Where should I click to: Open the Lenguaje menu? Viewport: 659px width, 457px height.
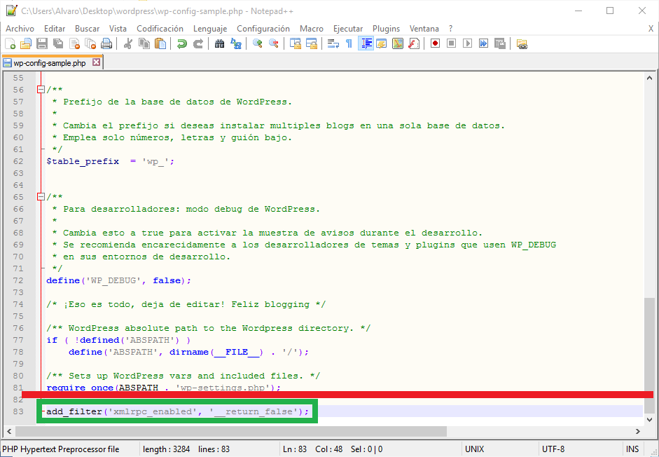210,29
